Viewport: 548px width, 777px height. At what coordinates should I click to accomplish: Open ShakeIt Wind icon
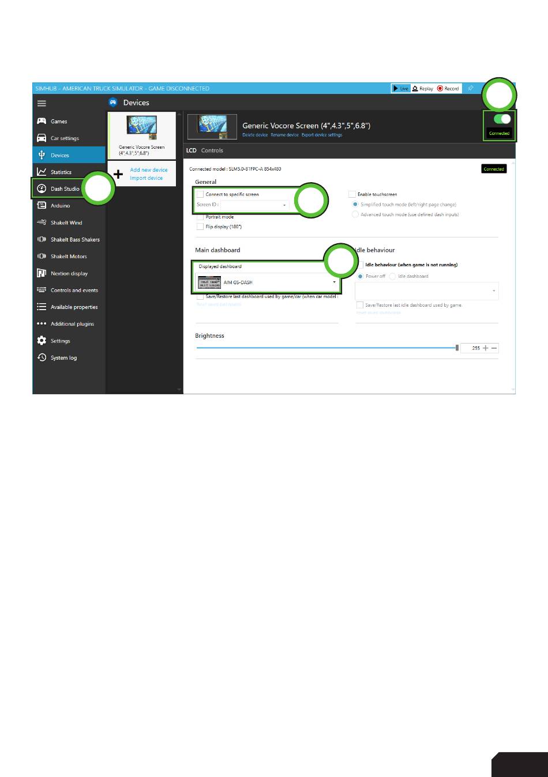[42, 222]
